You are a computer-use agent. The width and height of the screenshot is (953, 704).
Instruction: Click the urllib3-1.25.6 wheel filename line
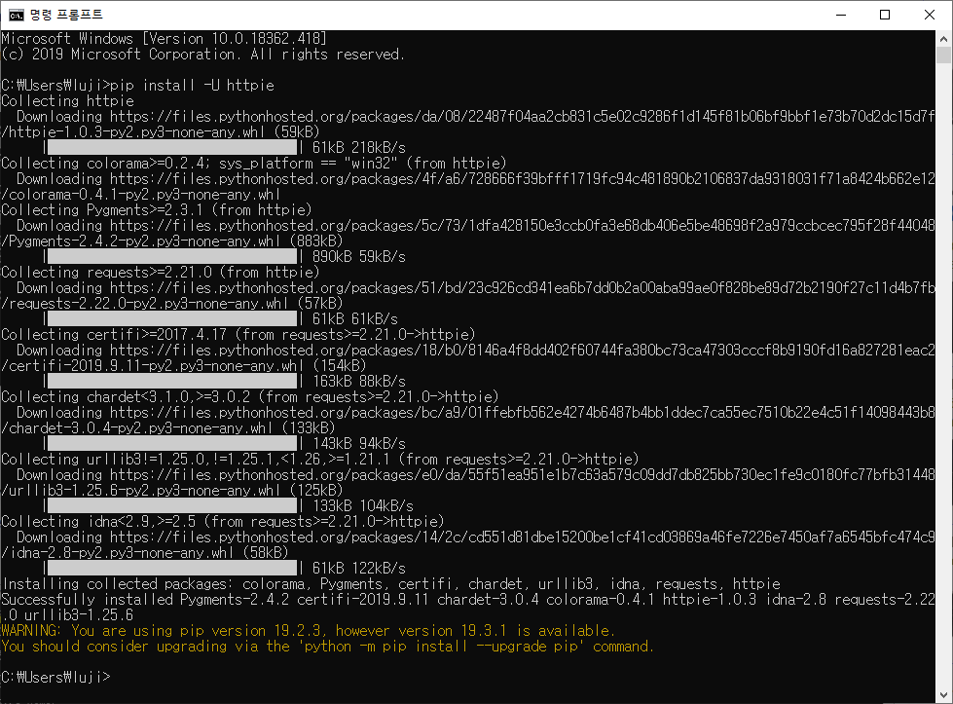coord(172,490)
